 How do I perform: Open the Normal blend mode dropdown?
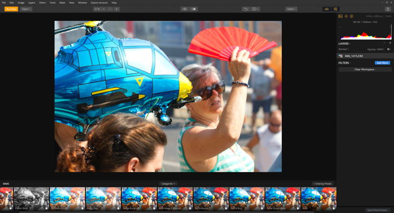click(x=343, y=49)
